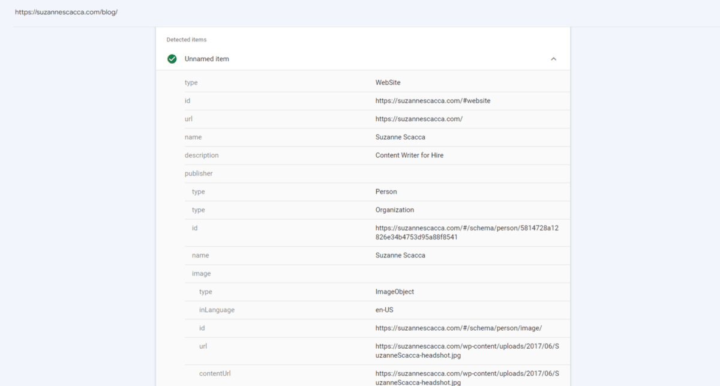The height and width of the screenshot is (386, 720).
Task: Click the schema person id link
Action: pyautogui.click(x=467, y=232)
